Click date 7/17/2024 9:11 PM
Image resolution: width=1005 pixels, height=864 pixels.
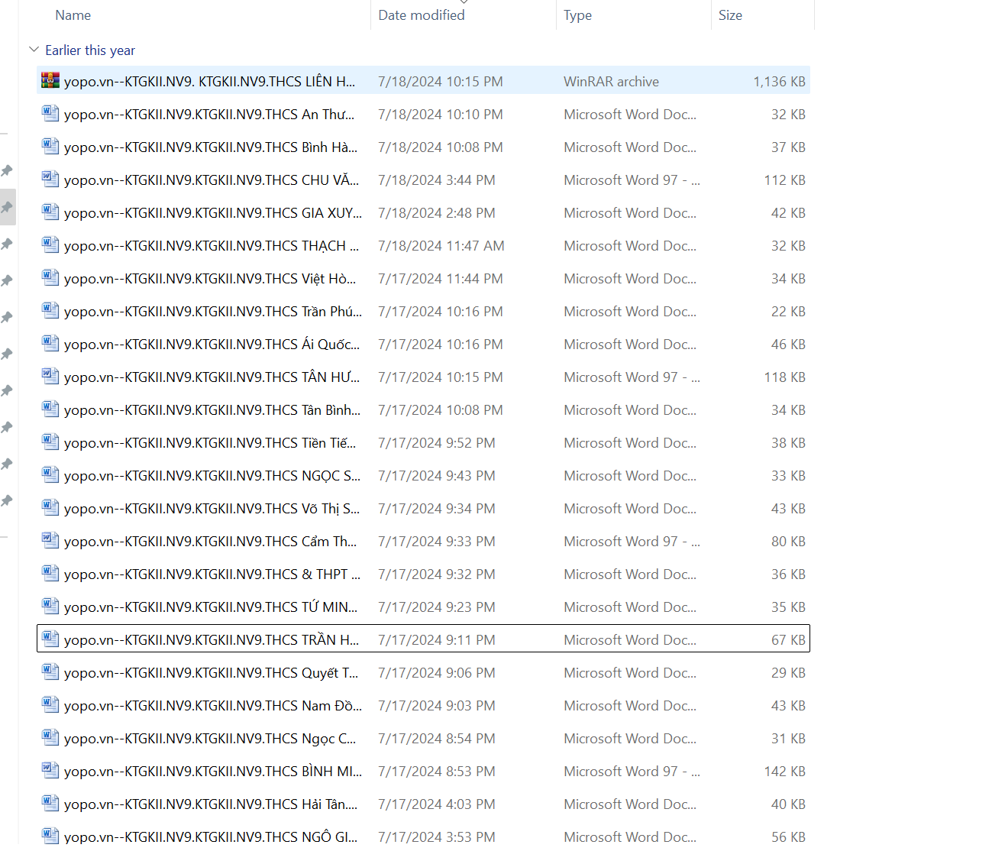pyautogui.click(x=437, y=640)
